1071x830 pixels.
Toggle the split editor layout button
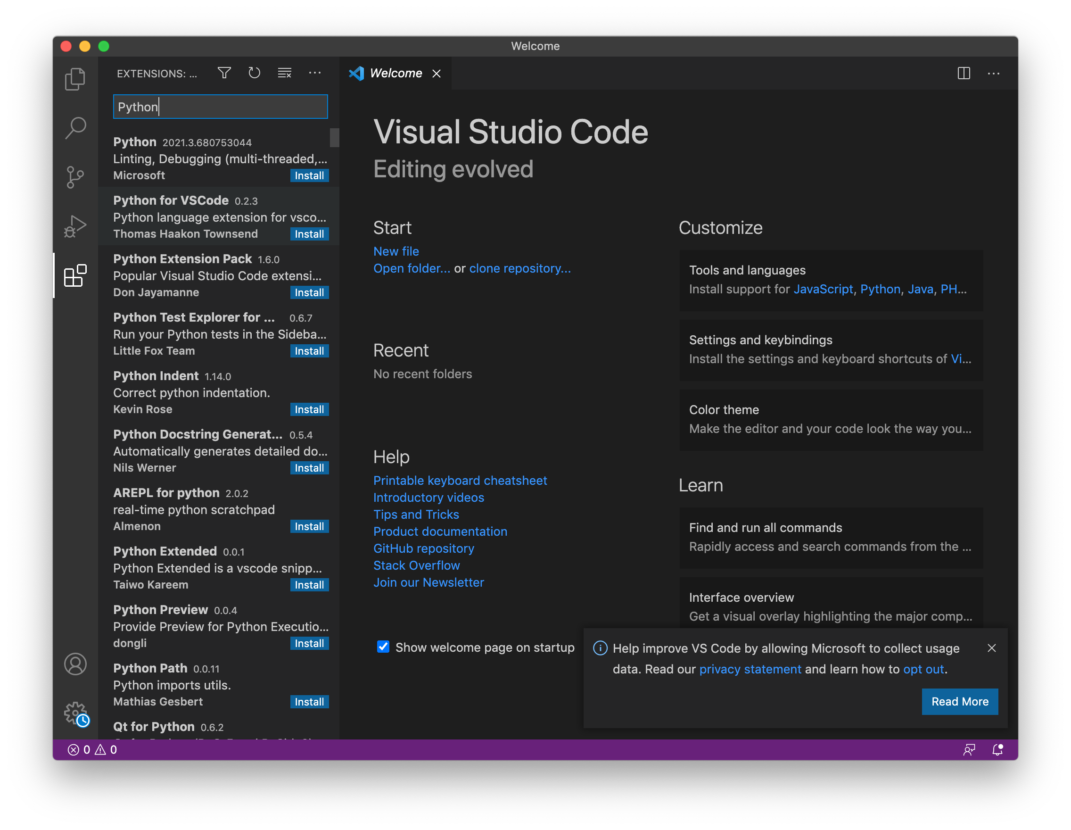coord(963,73)
